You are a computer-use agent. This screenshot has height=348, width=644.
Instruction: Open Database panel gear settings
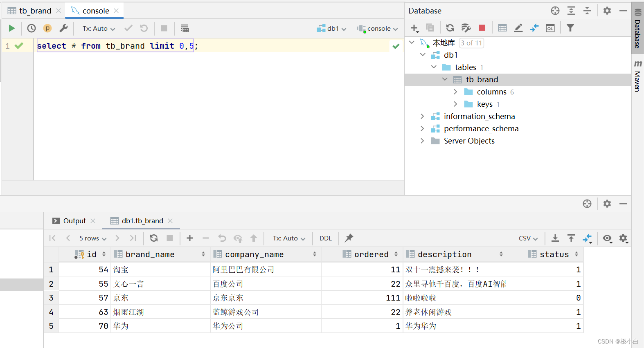click(607, 11)
